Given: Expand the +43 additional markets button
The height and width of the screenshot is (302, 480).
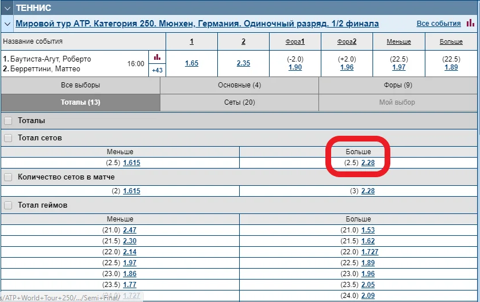Looking at the screenshot, I should 157,70.
